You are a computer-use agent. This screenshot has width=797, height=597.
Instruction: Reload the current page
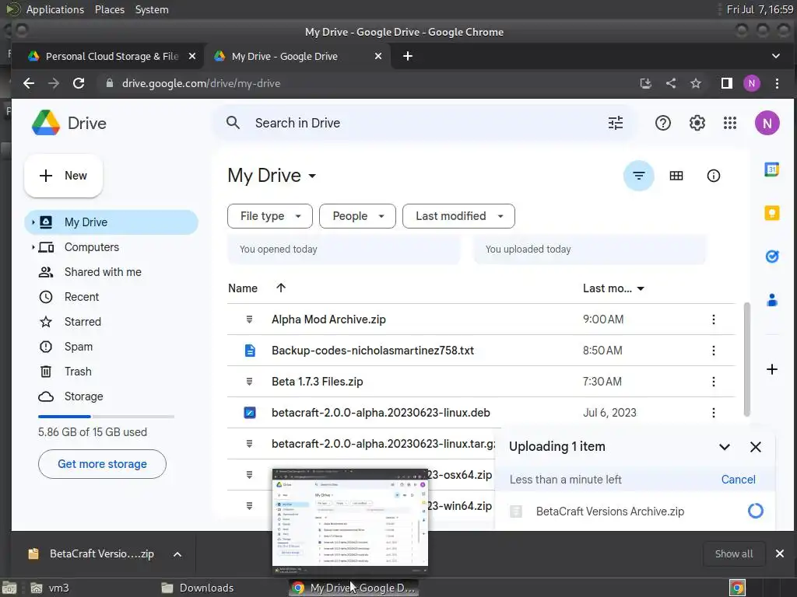(79, 83)
